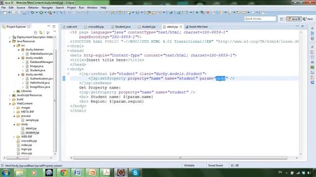Switch to the crocodile.jsp editor tab

click(x=94, y=27)
